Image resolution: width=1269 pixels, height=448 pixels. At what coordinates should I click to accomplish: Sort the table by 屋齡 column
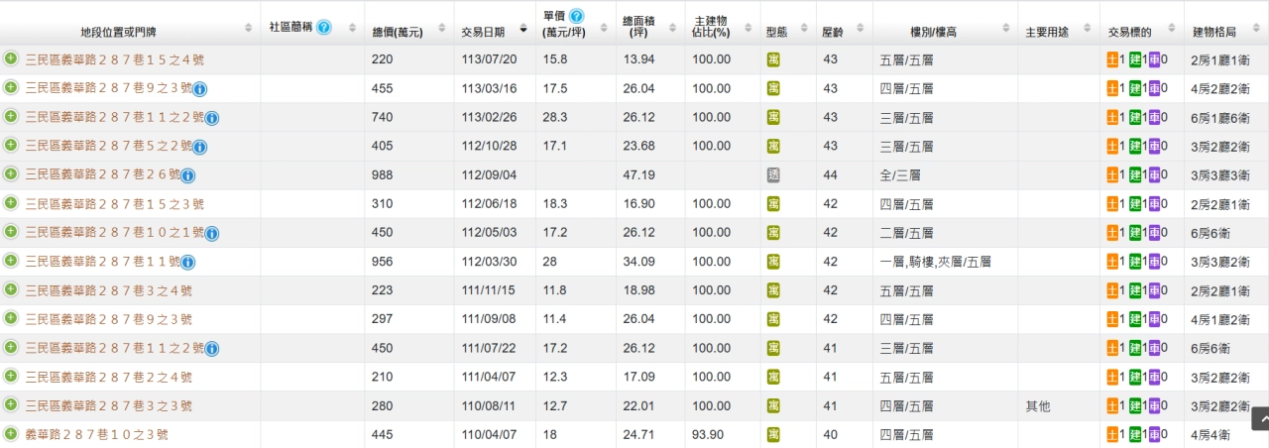click(833, 32)
